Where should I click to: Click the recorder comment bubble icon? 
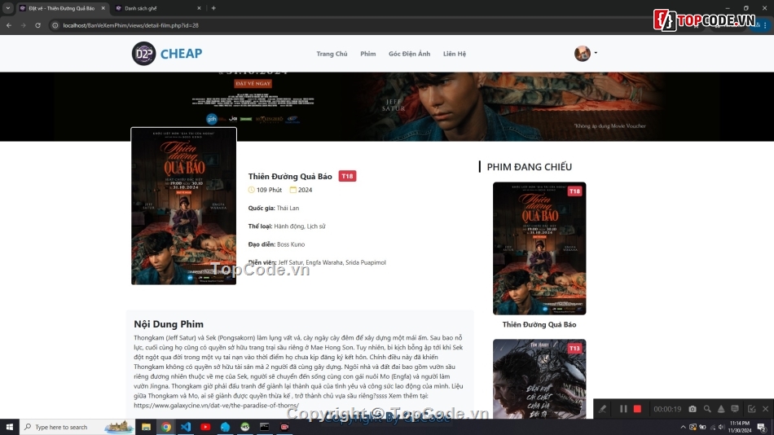click(735, 409)
